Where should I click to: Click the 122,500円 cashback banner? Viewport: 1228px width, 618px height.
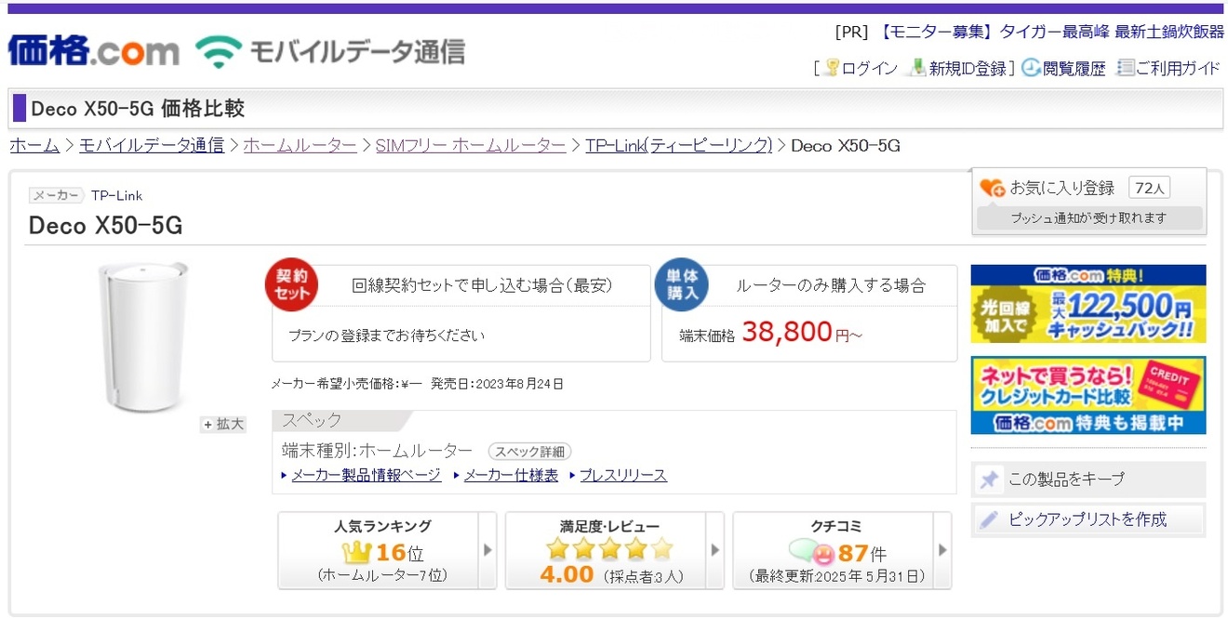pyautogui.click(x=1088, y=304)
